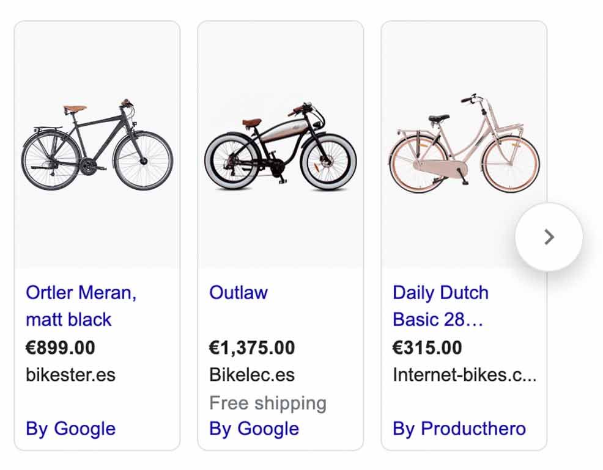The height and width of the screenshot is (470, 603).
Task: Click the €1,375.00 price text
Action: [252, 348]
